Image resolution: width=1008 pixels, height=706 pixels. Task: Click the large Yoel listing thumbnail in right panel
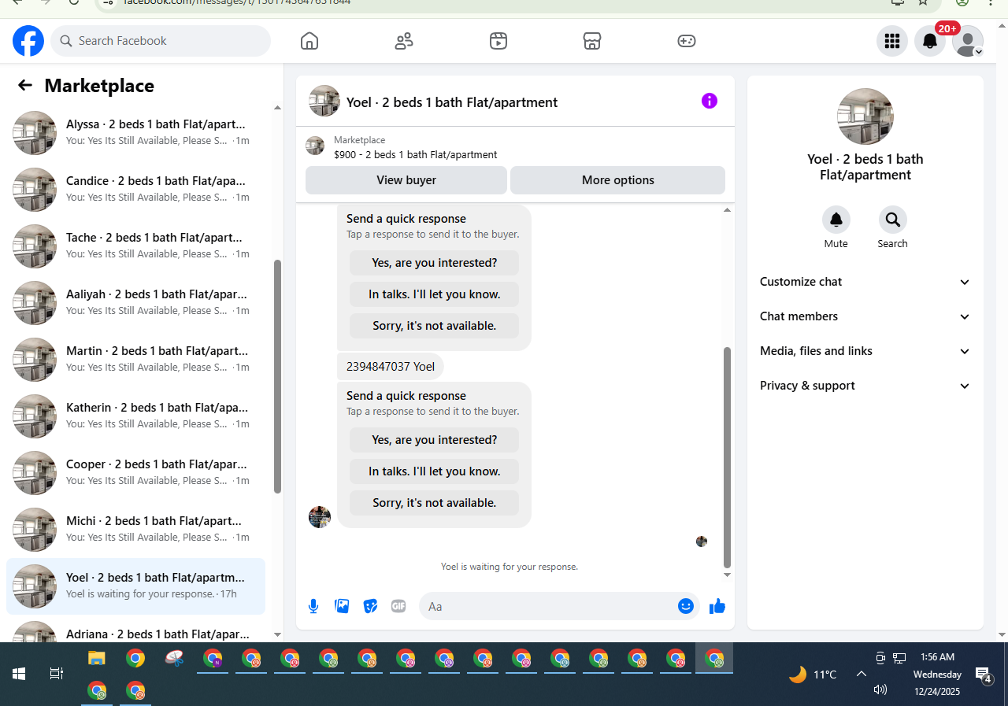click(x=865, y=116)
